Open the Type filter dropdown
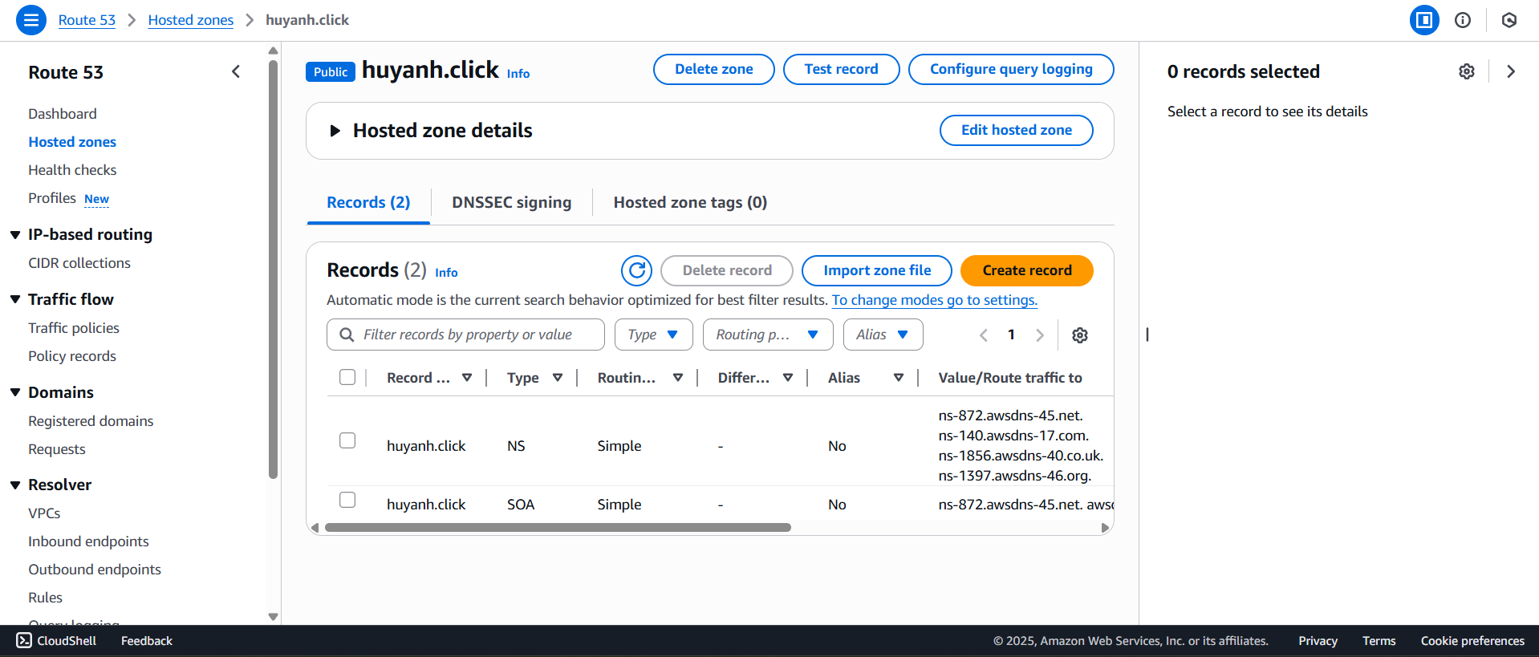Image resolution: width=1539 pixels, height=657 pixels. point(653,335)
